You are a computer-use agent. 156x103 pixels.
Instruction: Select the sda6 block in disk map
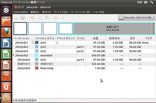[66, 29]
